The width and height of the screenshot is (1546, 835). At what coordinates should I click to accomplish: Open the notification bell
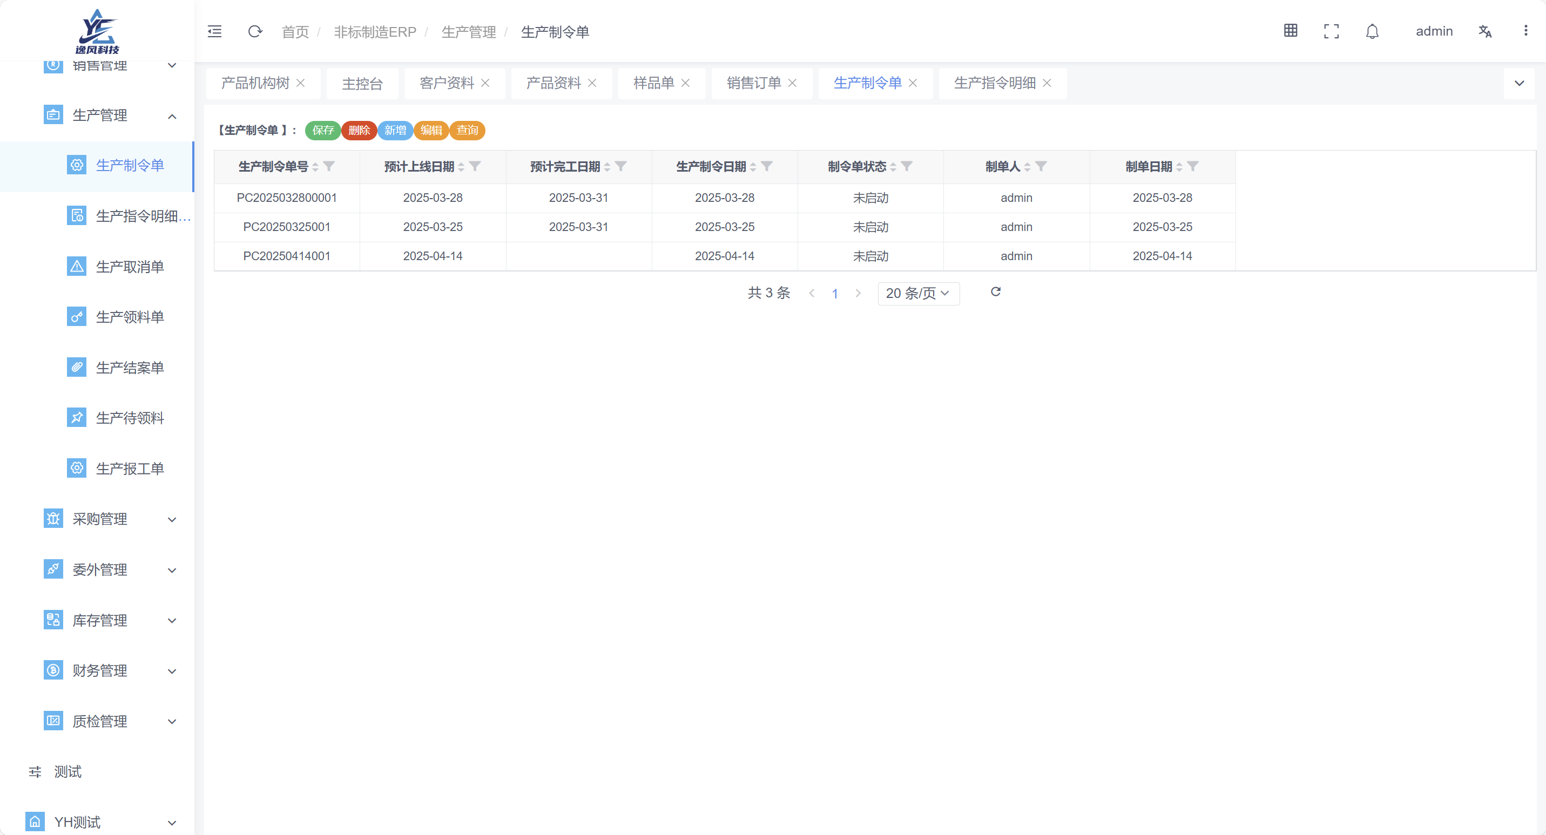(x=1372, y=31)
